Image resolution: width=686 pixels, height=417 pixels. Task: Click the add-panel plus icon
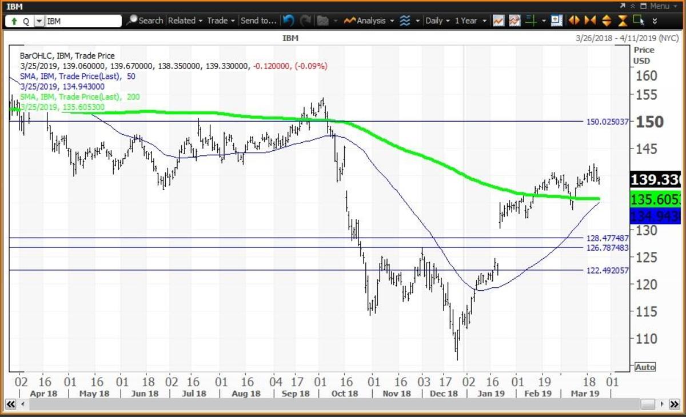click(x=557, y=21)
